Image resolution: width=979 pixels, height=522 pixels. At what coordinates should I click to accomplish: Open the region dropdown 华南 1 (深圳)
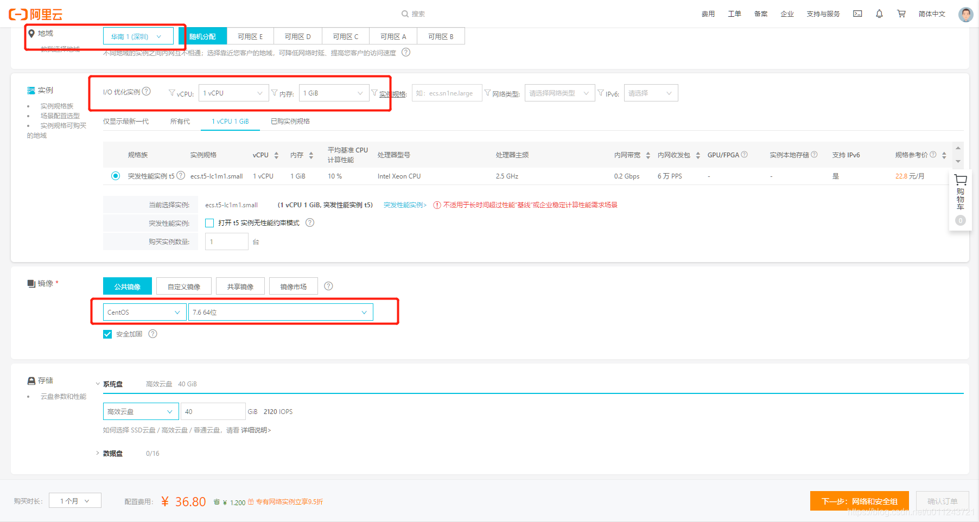pos(138,36)
